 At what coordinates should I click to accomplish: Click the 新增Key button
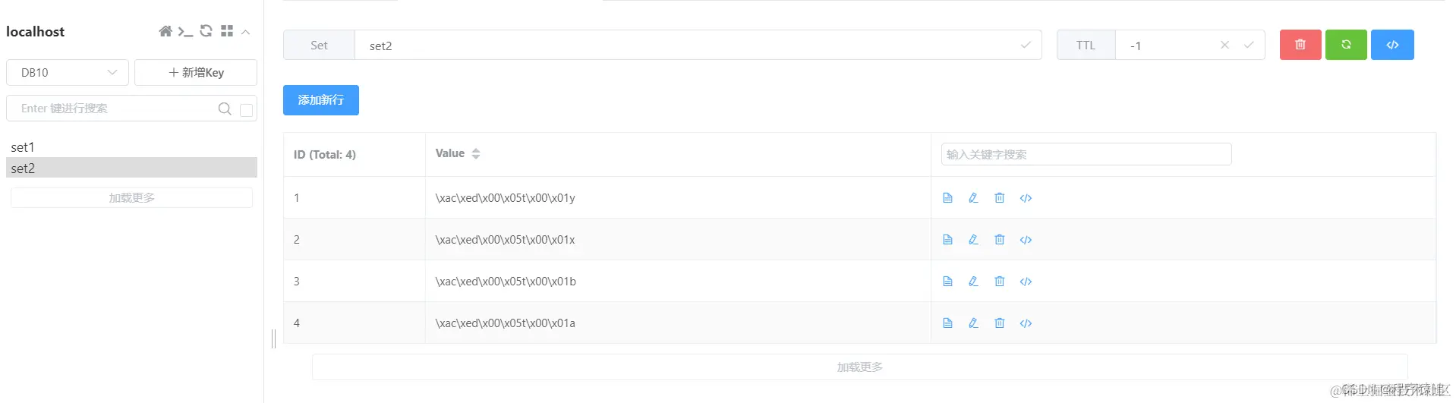[196, 73]
